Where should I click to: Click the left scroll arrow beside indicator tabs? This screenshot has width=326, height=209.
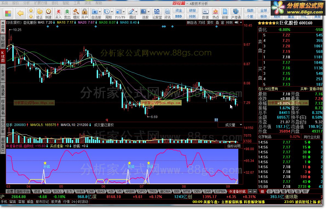250,191
